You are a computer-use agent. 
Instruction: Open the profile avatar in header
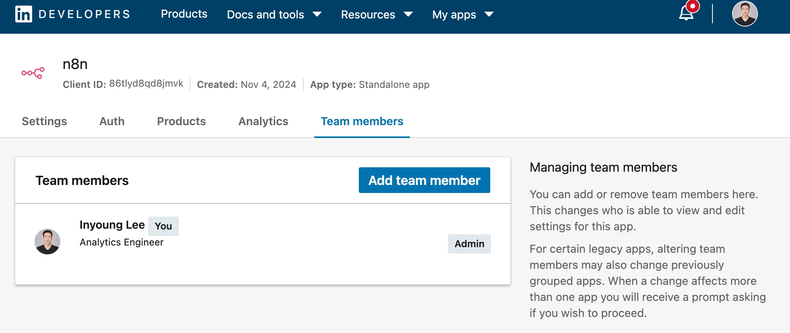(745, 14)
